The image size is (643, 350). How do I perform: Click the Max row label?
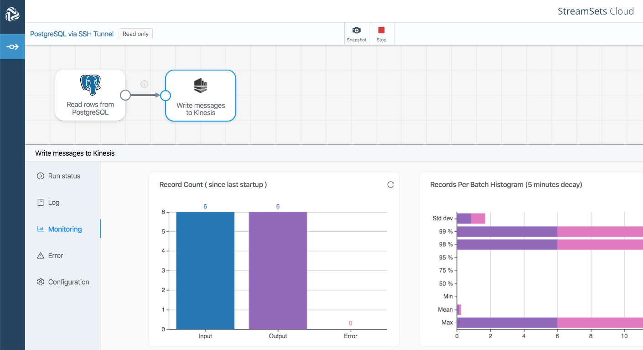tap(447, 322)
